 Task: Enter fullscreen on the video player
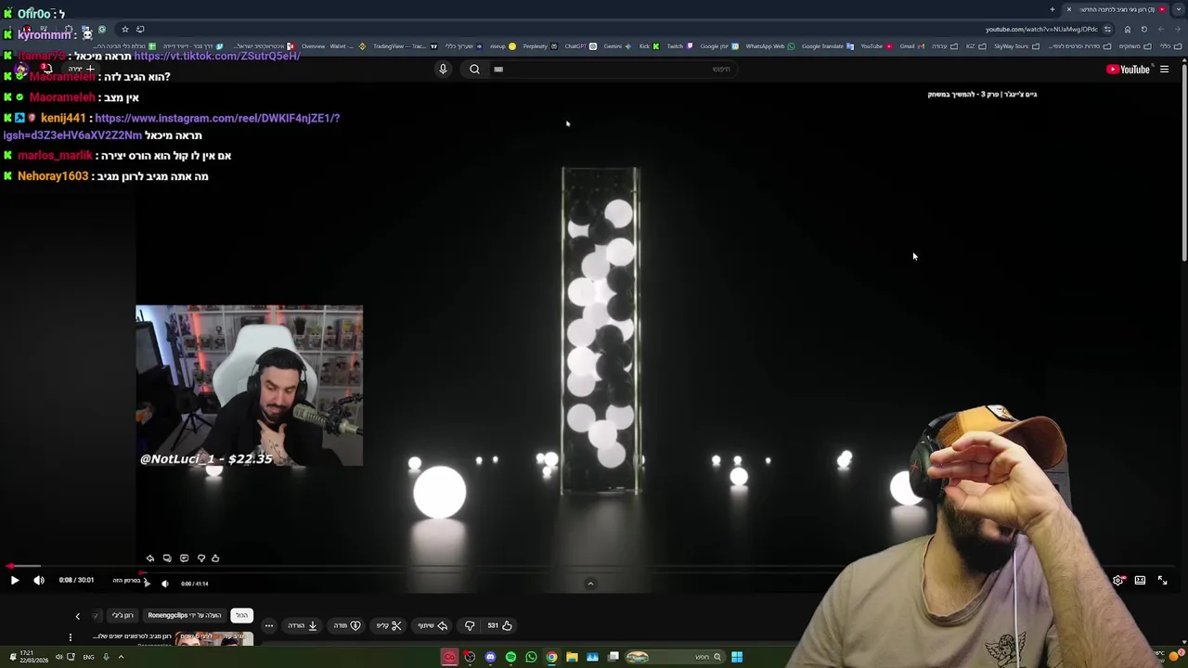click(x=1162, y=580)
